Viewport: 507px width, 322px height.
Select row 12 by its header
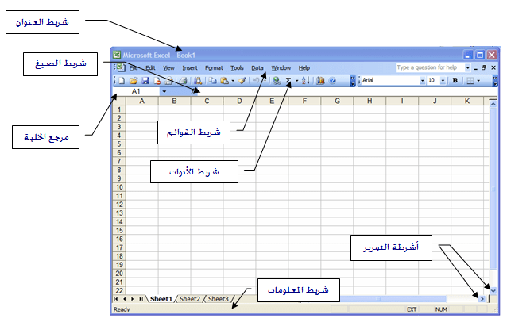[119, 205]
